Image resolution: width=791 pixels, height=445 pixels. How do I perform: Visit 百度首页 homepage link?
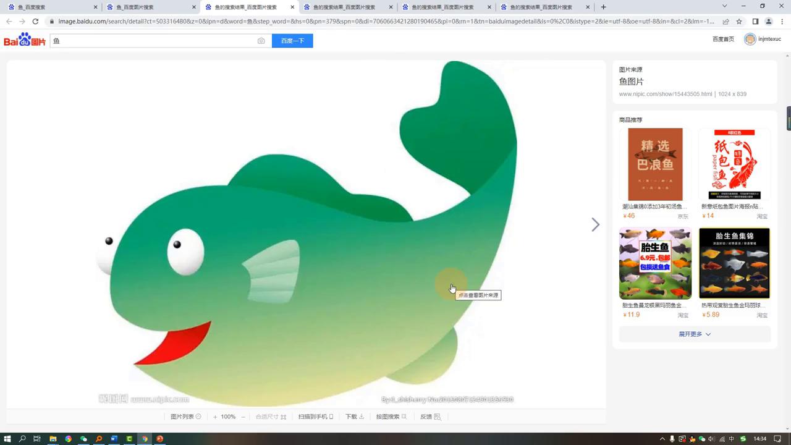[x=722, y=38]
